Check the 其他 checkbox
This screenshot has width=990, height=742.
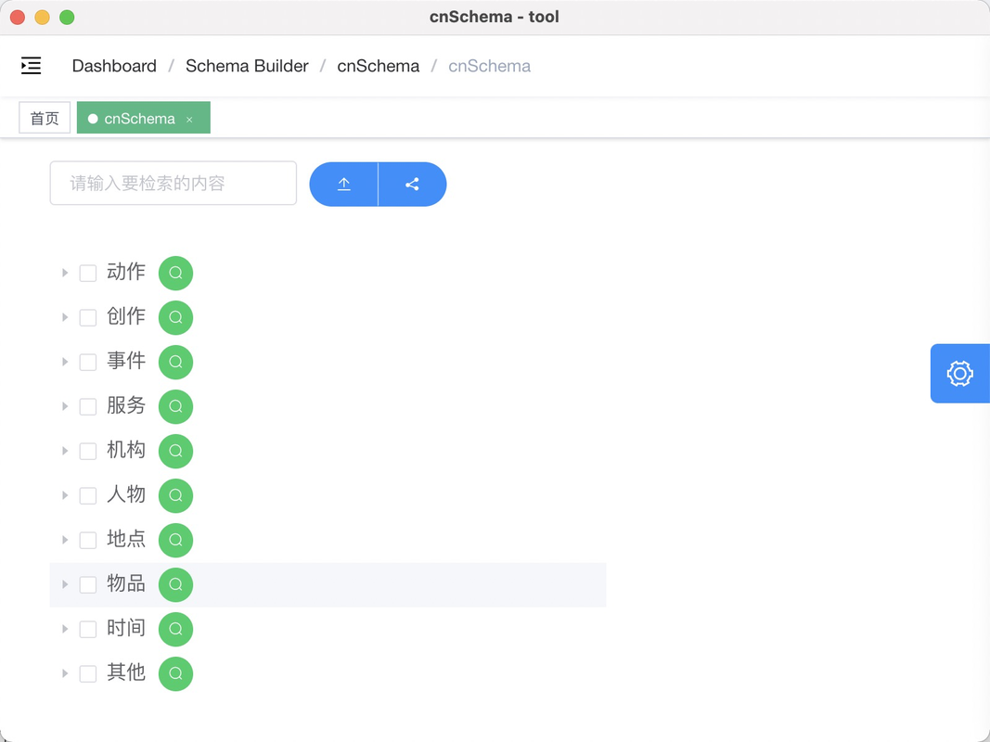pyautogui.click(x=88, y=673)
